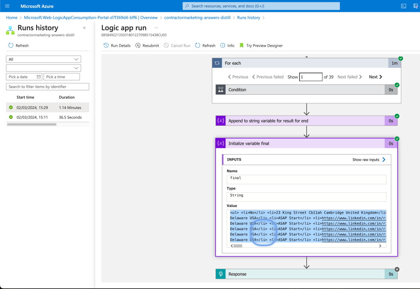
Task: Select the 02/03/2024, 15:29 run row
Action: [47, 107]
